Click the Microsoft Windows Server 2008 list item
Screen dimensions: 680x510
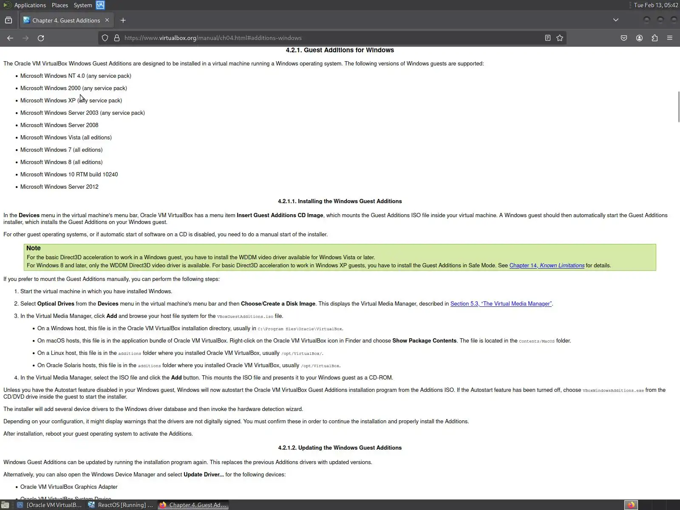coord(59,125)
